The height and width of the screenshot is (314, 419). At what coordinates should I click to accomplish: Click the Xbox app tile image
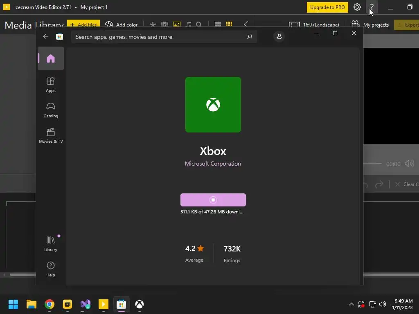coord(213,105)
